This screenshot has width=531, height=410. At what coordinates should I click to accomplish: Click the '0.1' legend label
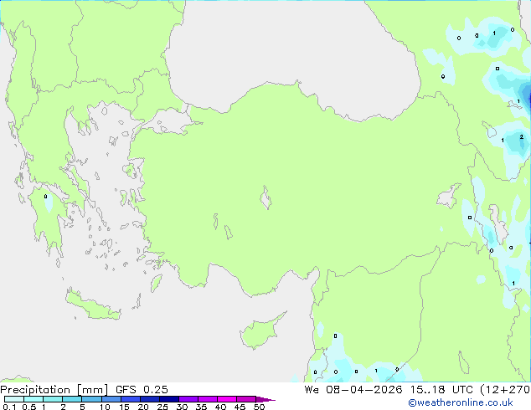(x=9, y=407)
